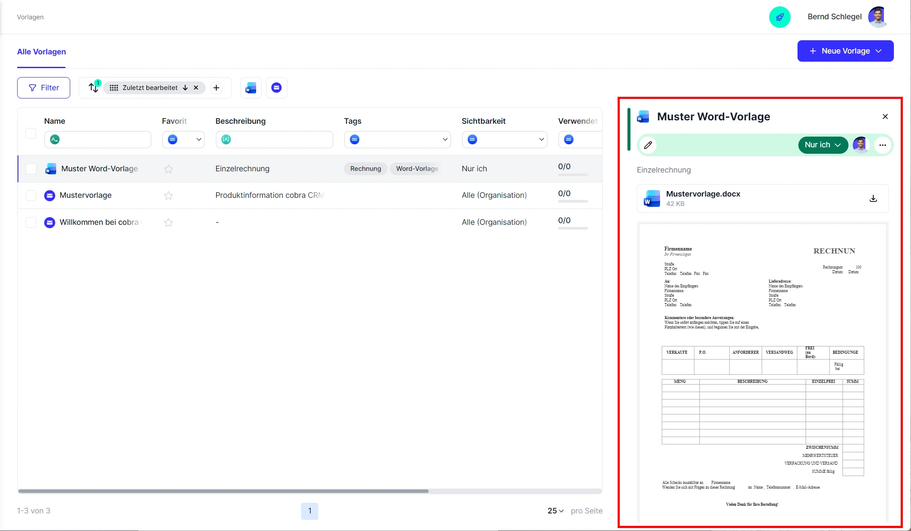911x531 pixels.
Task: Toggle sort direction arrow on Zuletzt bearbeitet
Action: pos(185,88)
